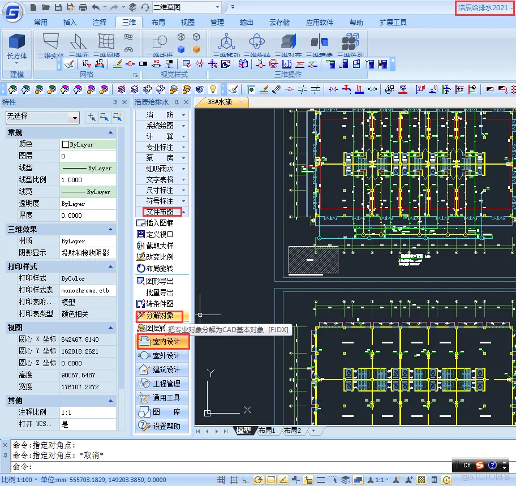Click the 转条件图 convert item
516x486 pixels.
[x=160, y=304]
